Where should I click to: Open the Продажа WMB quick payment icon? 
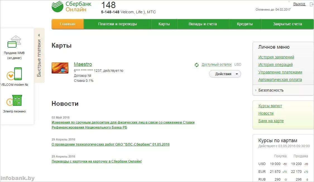14,41
